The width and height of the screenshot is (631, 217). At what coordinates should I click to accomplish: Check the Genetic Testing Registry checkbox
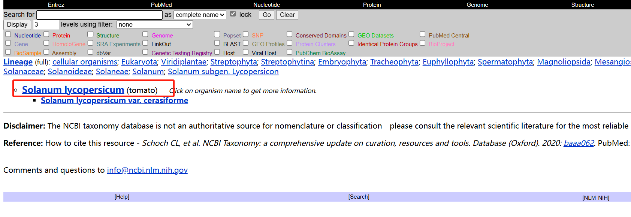(x=145, y=52)
